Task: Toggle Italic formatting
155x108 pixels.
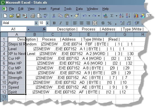Action: click(60, 23)
